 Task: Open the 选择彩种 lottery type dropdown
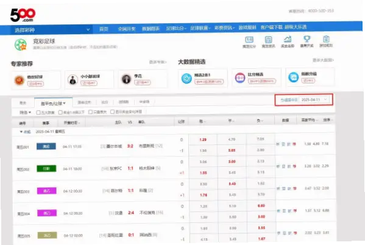coord(52,30)
